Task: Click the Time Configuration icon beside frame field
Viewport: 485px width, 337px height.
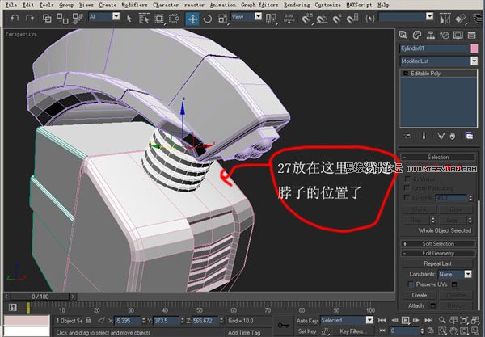Action: [x=431, y=331]
